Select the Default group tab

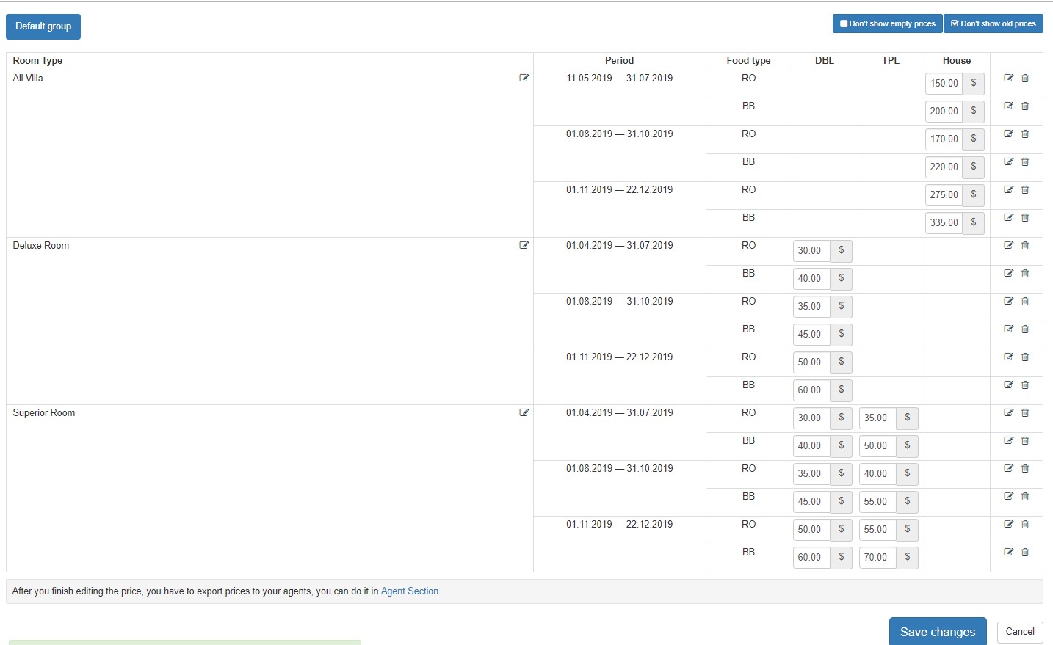[43, 26]
